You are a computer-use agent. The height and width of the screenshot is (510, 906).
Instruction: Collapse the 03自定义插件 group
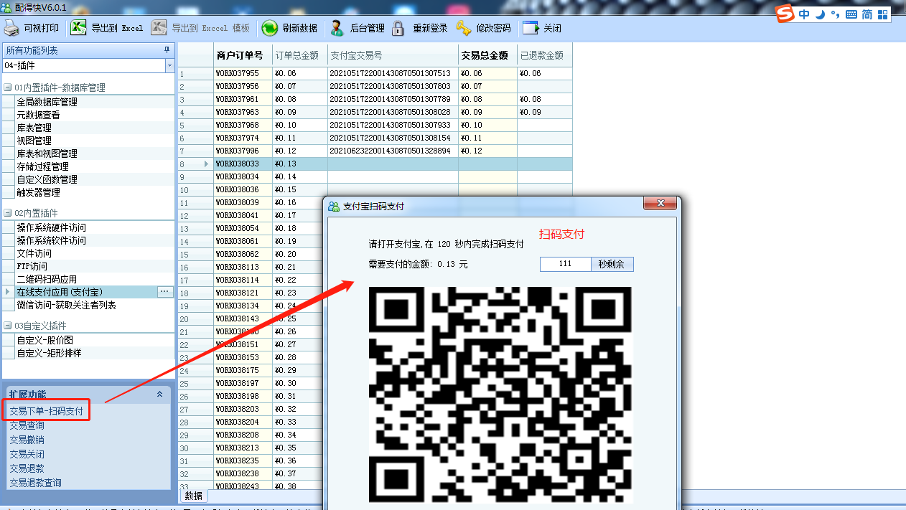point(8,326)
